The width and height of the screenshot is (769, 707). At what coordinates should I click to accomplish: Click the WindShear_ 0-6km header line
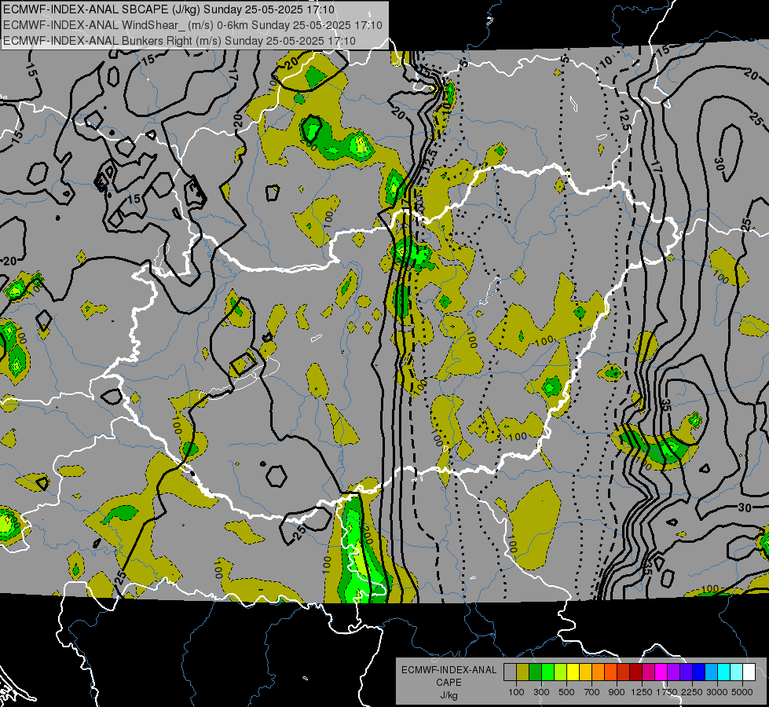coord(192,25)
